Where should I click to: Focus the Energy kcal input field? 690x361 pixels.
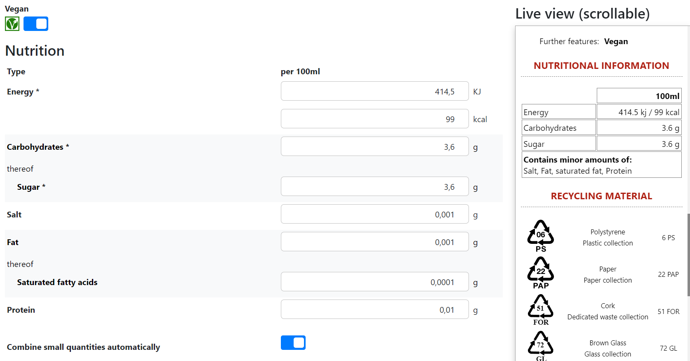click(x=374, y=119)
